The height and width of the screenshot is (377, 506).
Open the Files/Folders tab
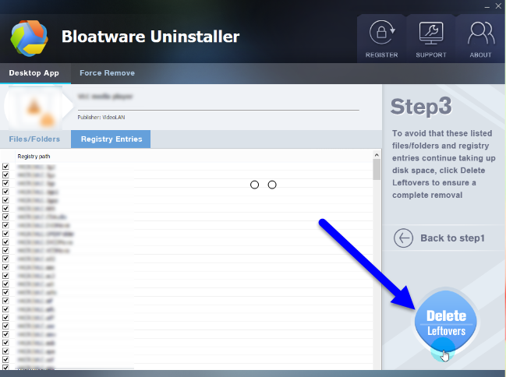(x=34, y=139)
